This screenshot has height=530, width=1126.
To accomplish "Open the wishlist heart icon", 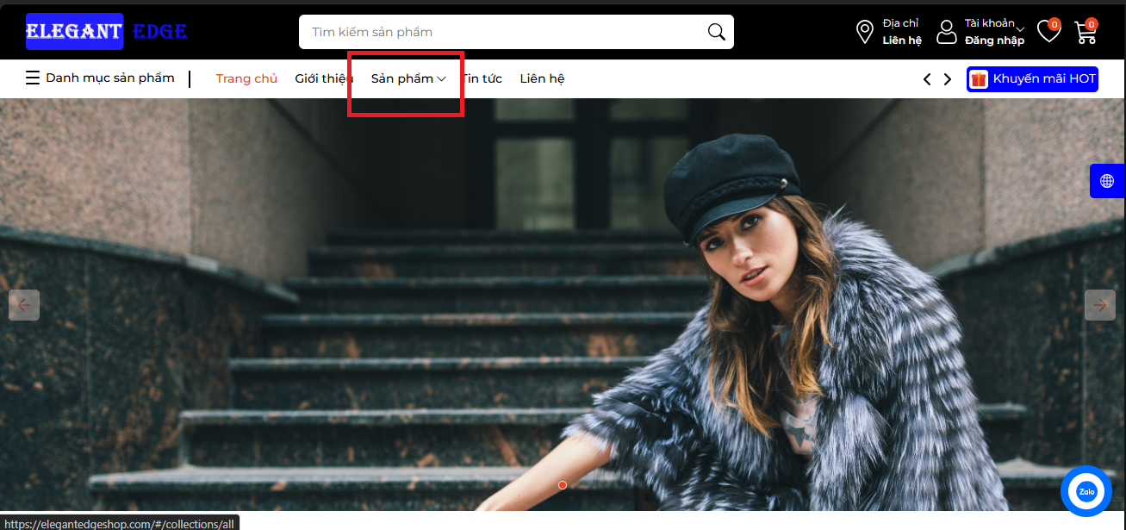I will (x=1048, y=32).
